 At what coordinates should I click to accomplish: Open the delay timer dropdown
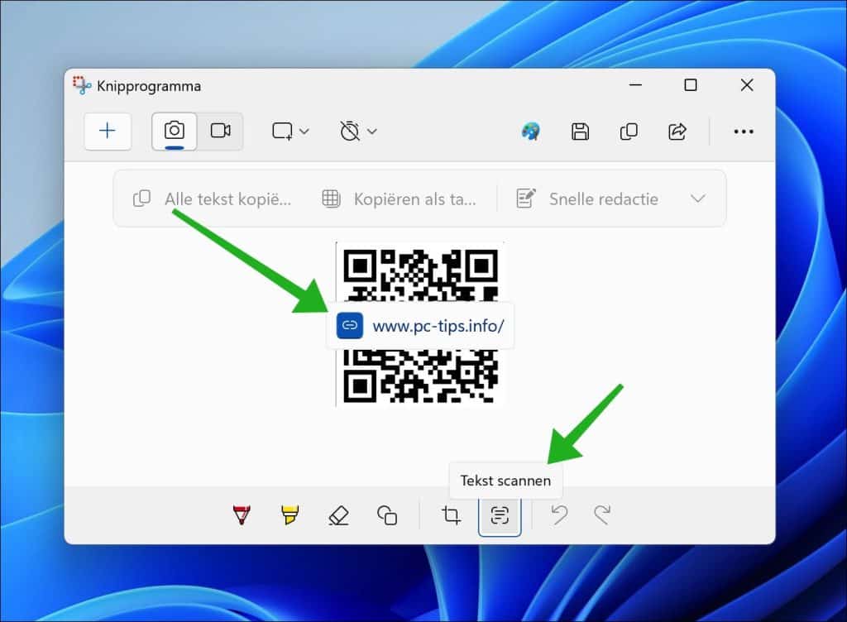[x=358, y=132]
